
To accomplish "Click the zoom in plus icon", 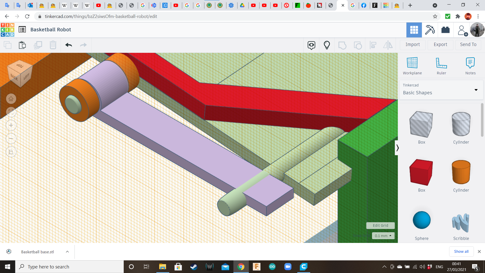I will click(11, 125).
